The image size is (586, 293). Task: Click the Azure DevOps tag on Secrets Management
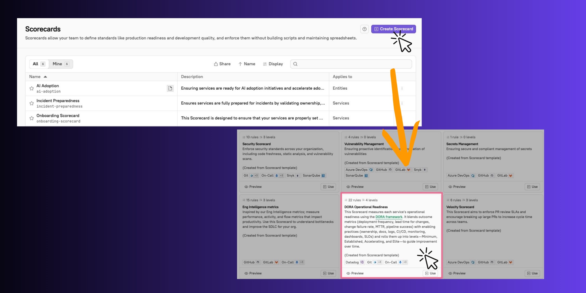461,176
